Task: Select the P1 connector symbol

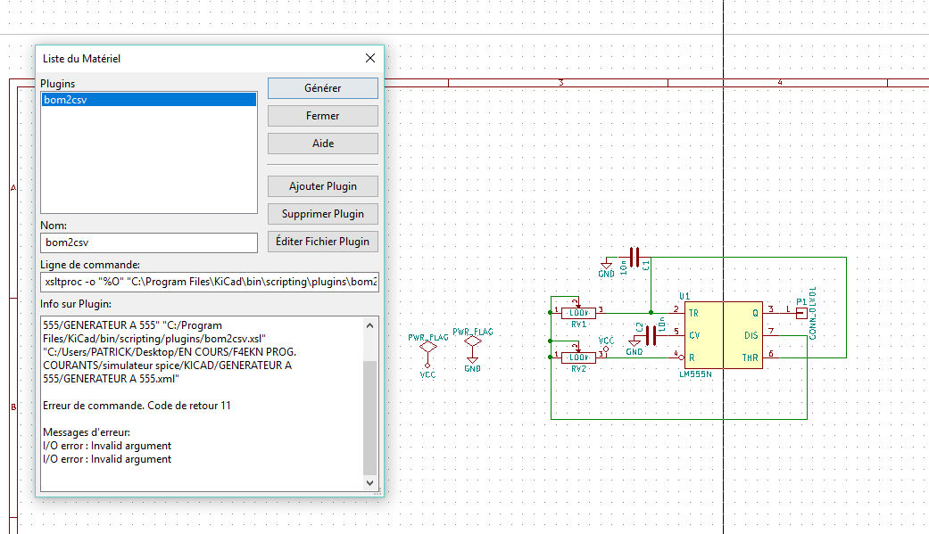Action: pos(800,312)
